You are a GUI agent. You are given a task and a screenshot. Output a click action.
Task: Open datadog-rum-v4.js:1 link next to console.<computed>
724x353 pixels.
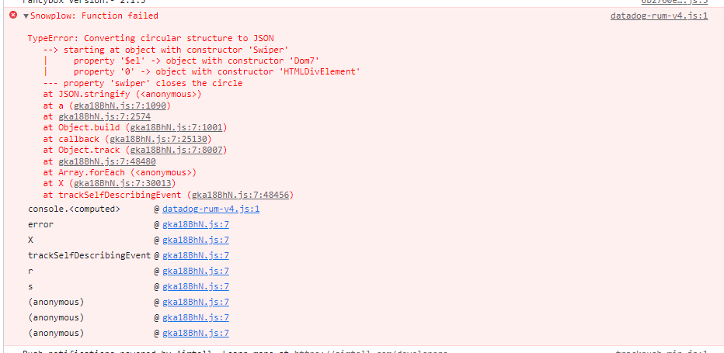[x=211, y=209]
